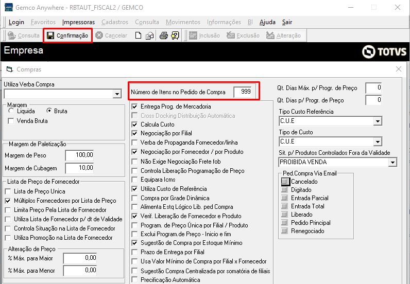The image size is (410, 284).
Task: Click the Cancelar button label
Action: (116, 35)
